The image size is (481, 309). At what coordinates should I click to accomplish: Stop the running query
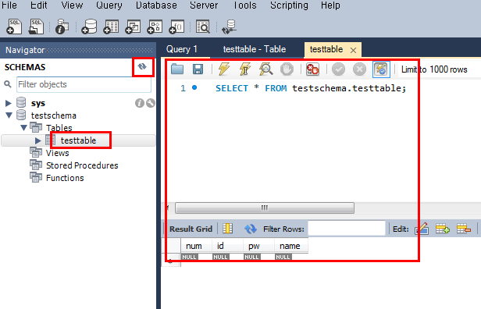pyautogui.click(x=287, y=69)
